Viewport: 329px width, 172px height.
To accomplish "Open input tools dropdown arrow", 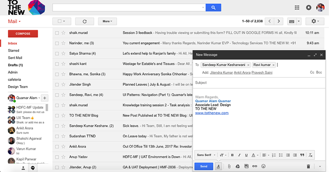I will [299, 21].
